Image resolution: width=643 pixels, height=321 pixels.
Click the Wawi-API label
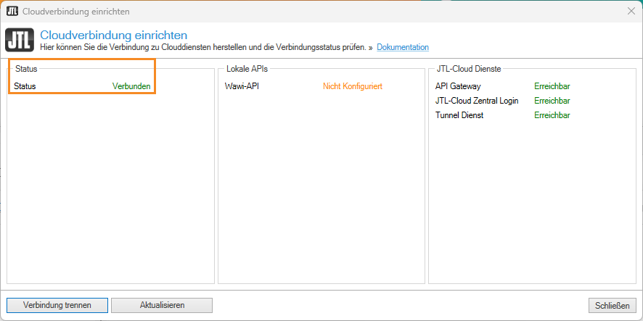tap(242, 86)
